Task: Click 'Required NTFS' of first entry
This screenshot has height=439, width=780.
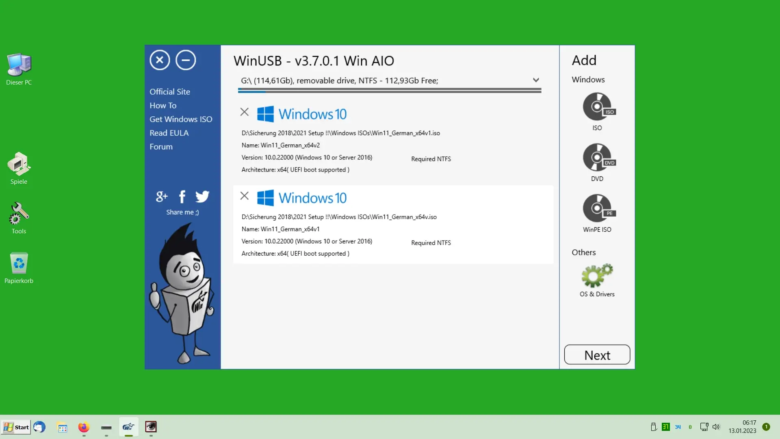Action: (x=431, y=159)
